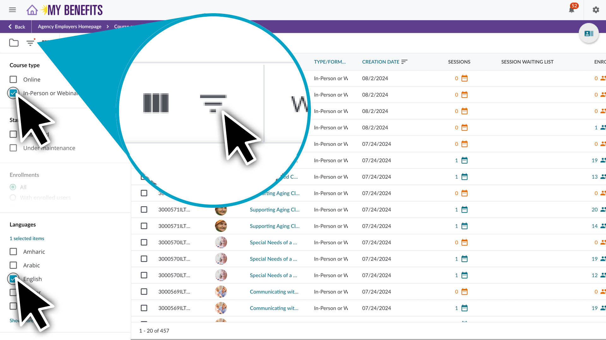Click the home icon in the logo
Viewport: 606px width, 340px height.
(x=33, y=10)
